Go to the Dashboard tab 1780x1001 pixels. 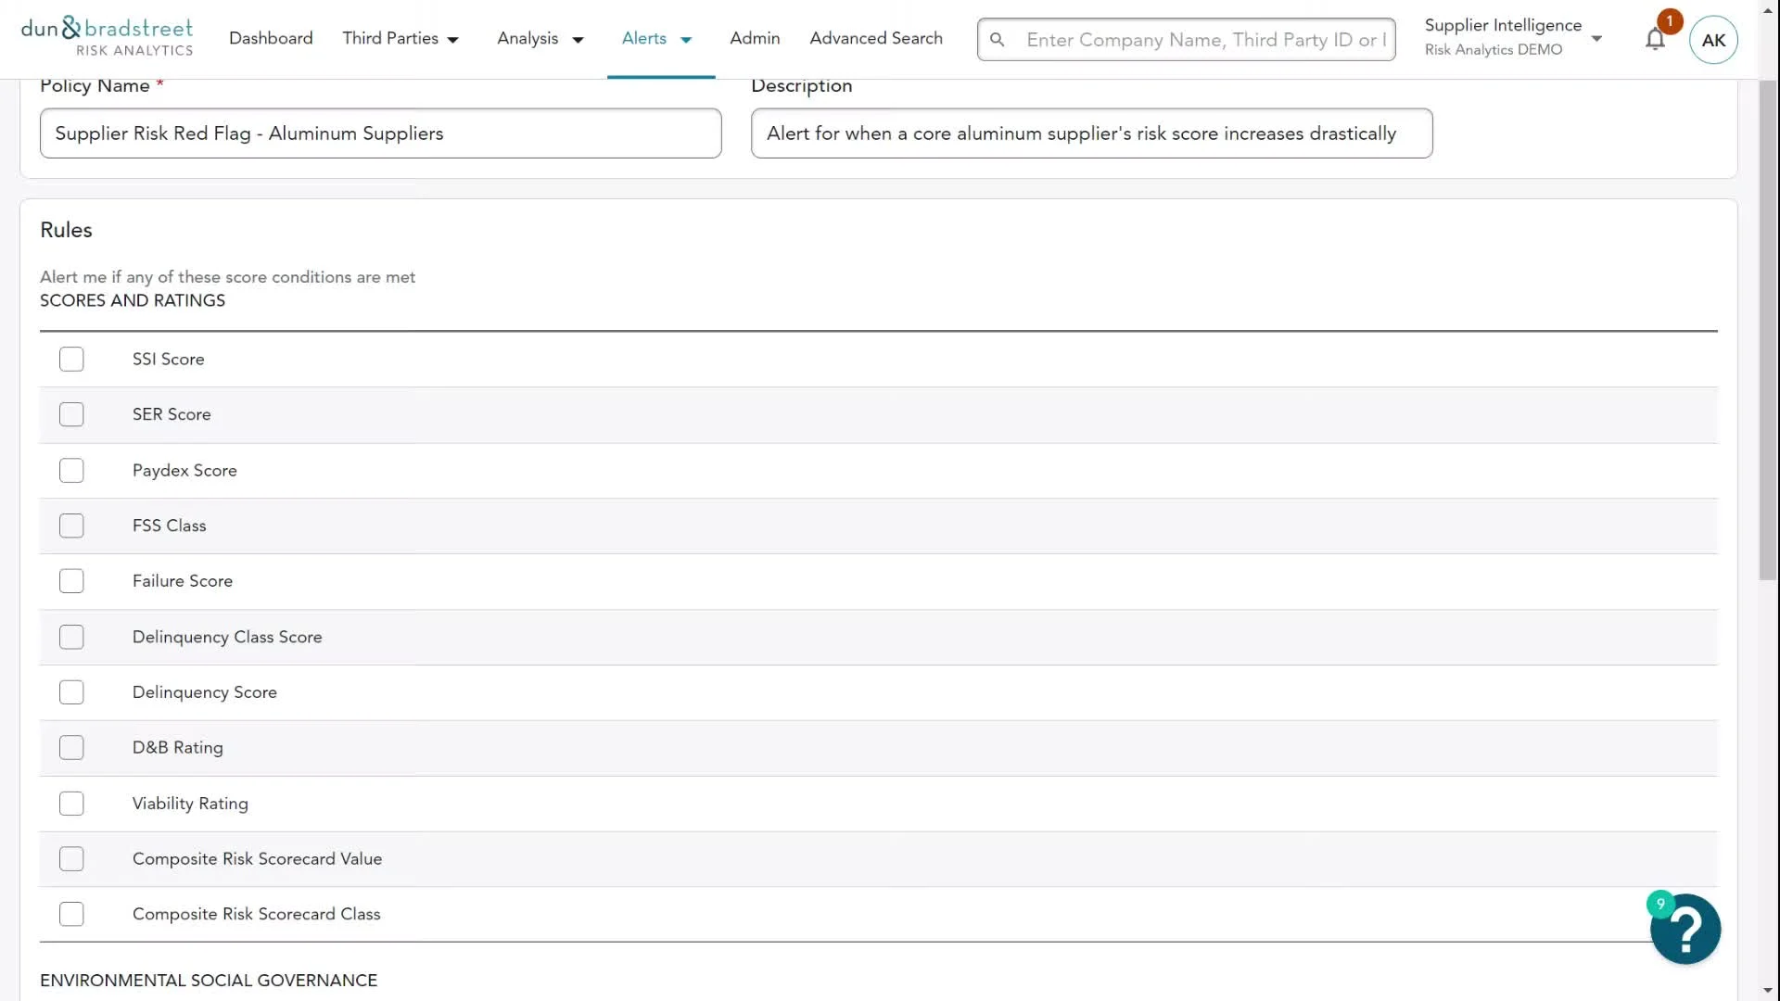coord(271,39)
